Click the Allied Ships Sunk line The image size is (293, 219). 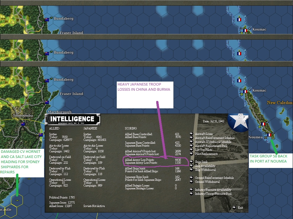click(153, 168)
